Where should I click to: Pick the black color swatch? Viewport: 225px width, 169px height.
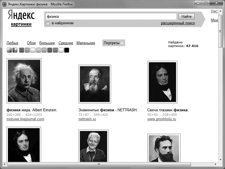pos(67,50)
